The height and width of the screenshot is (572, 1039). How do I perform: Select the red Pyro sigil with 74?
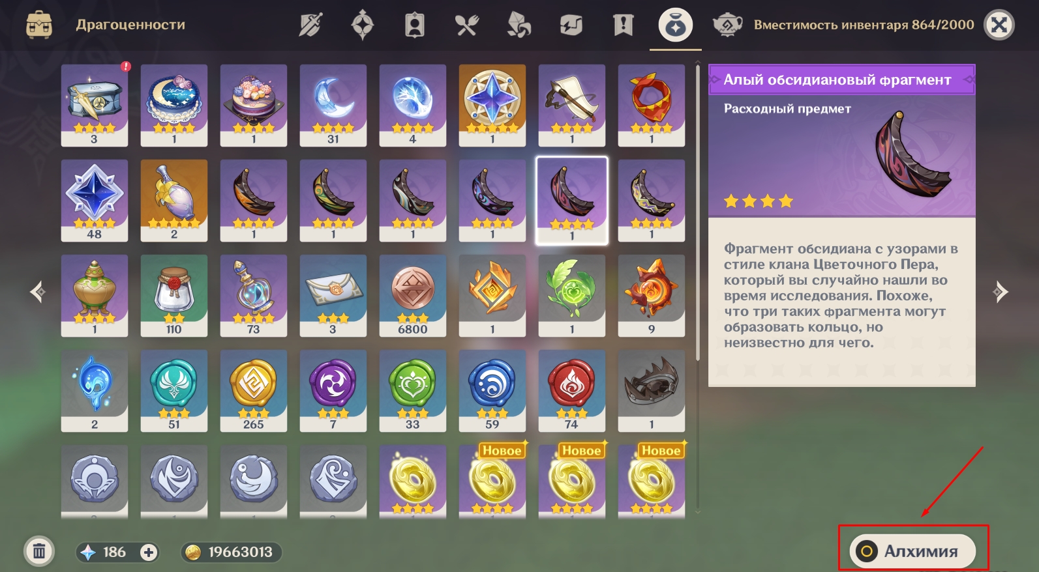[572, 390]
